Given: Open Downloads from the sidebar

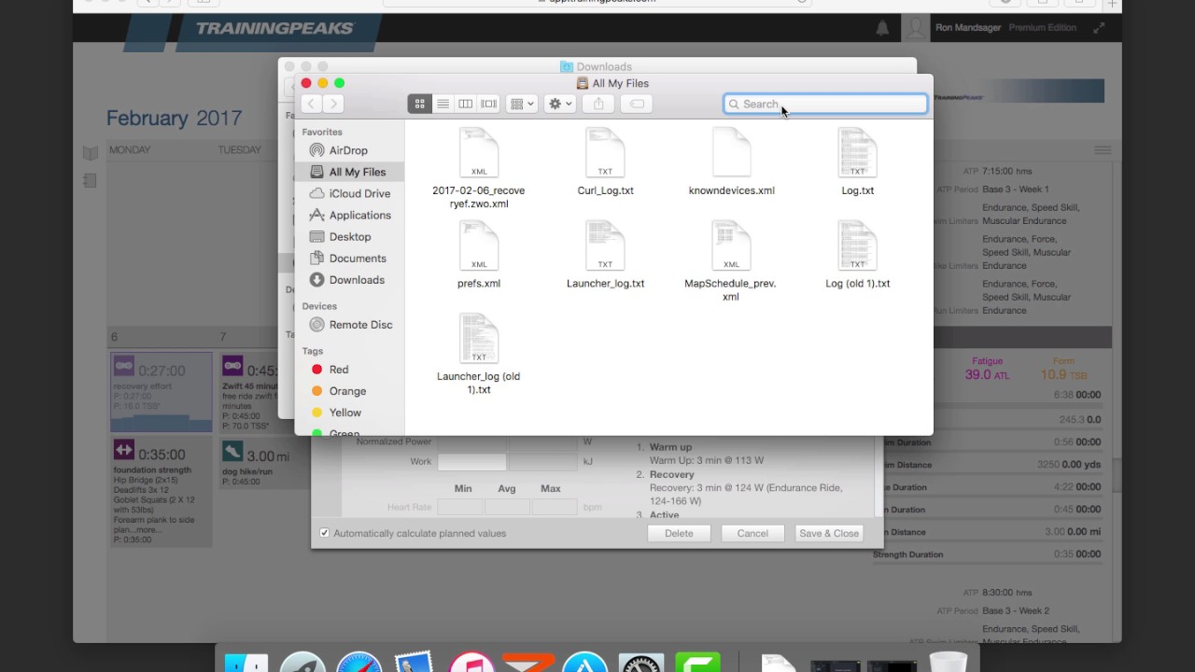Looking at the screenshot, I should [349, 279].
